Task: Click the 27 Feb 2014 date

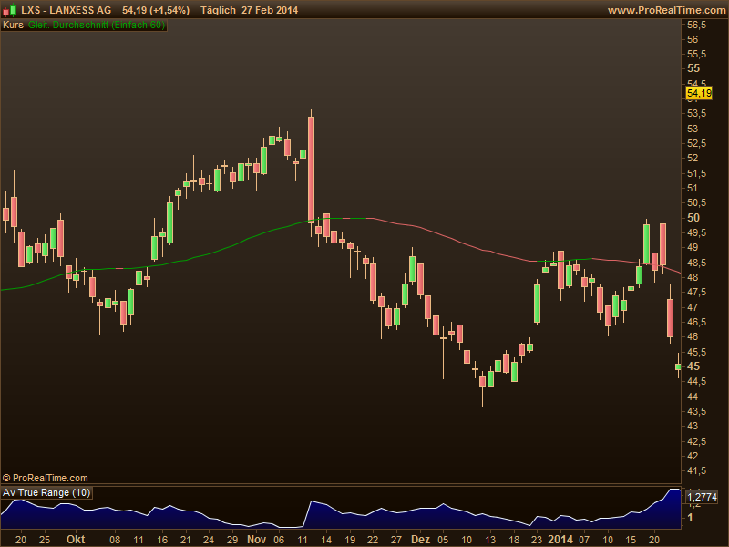Action: click(270, 10)
